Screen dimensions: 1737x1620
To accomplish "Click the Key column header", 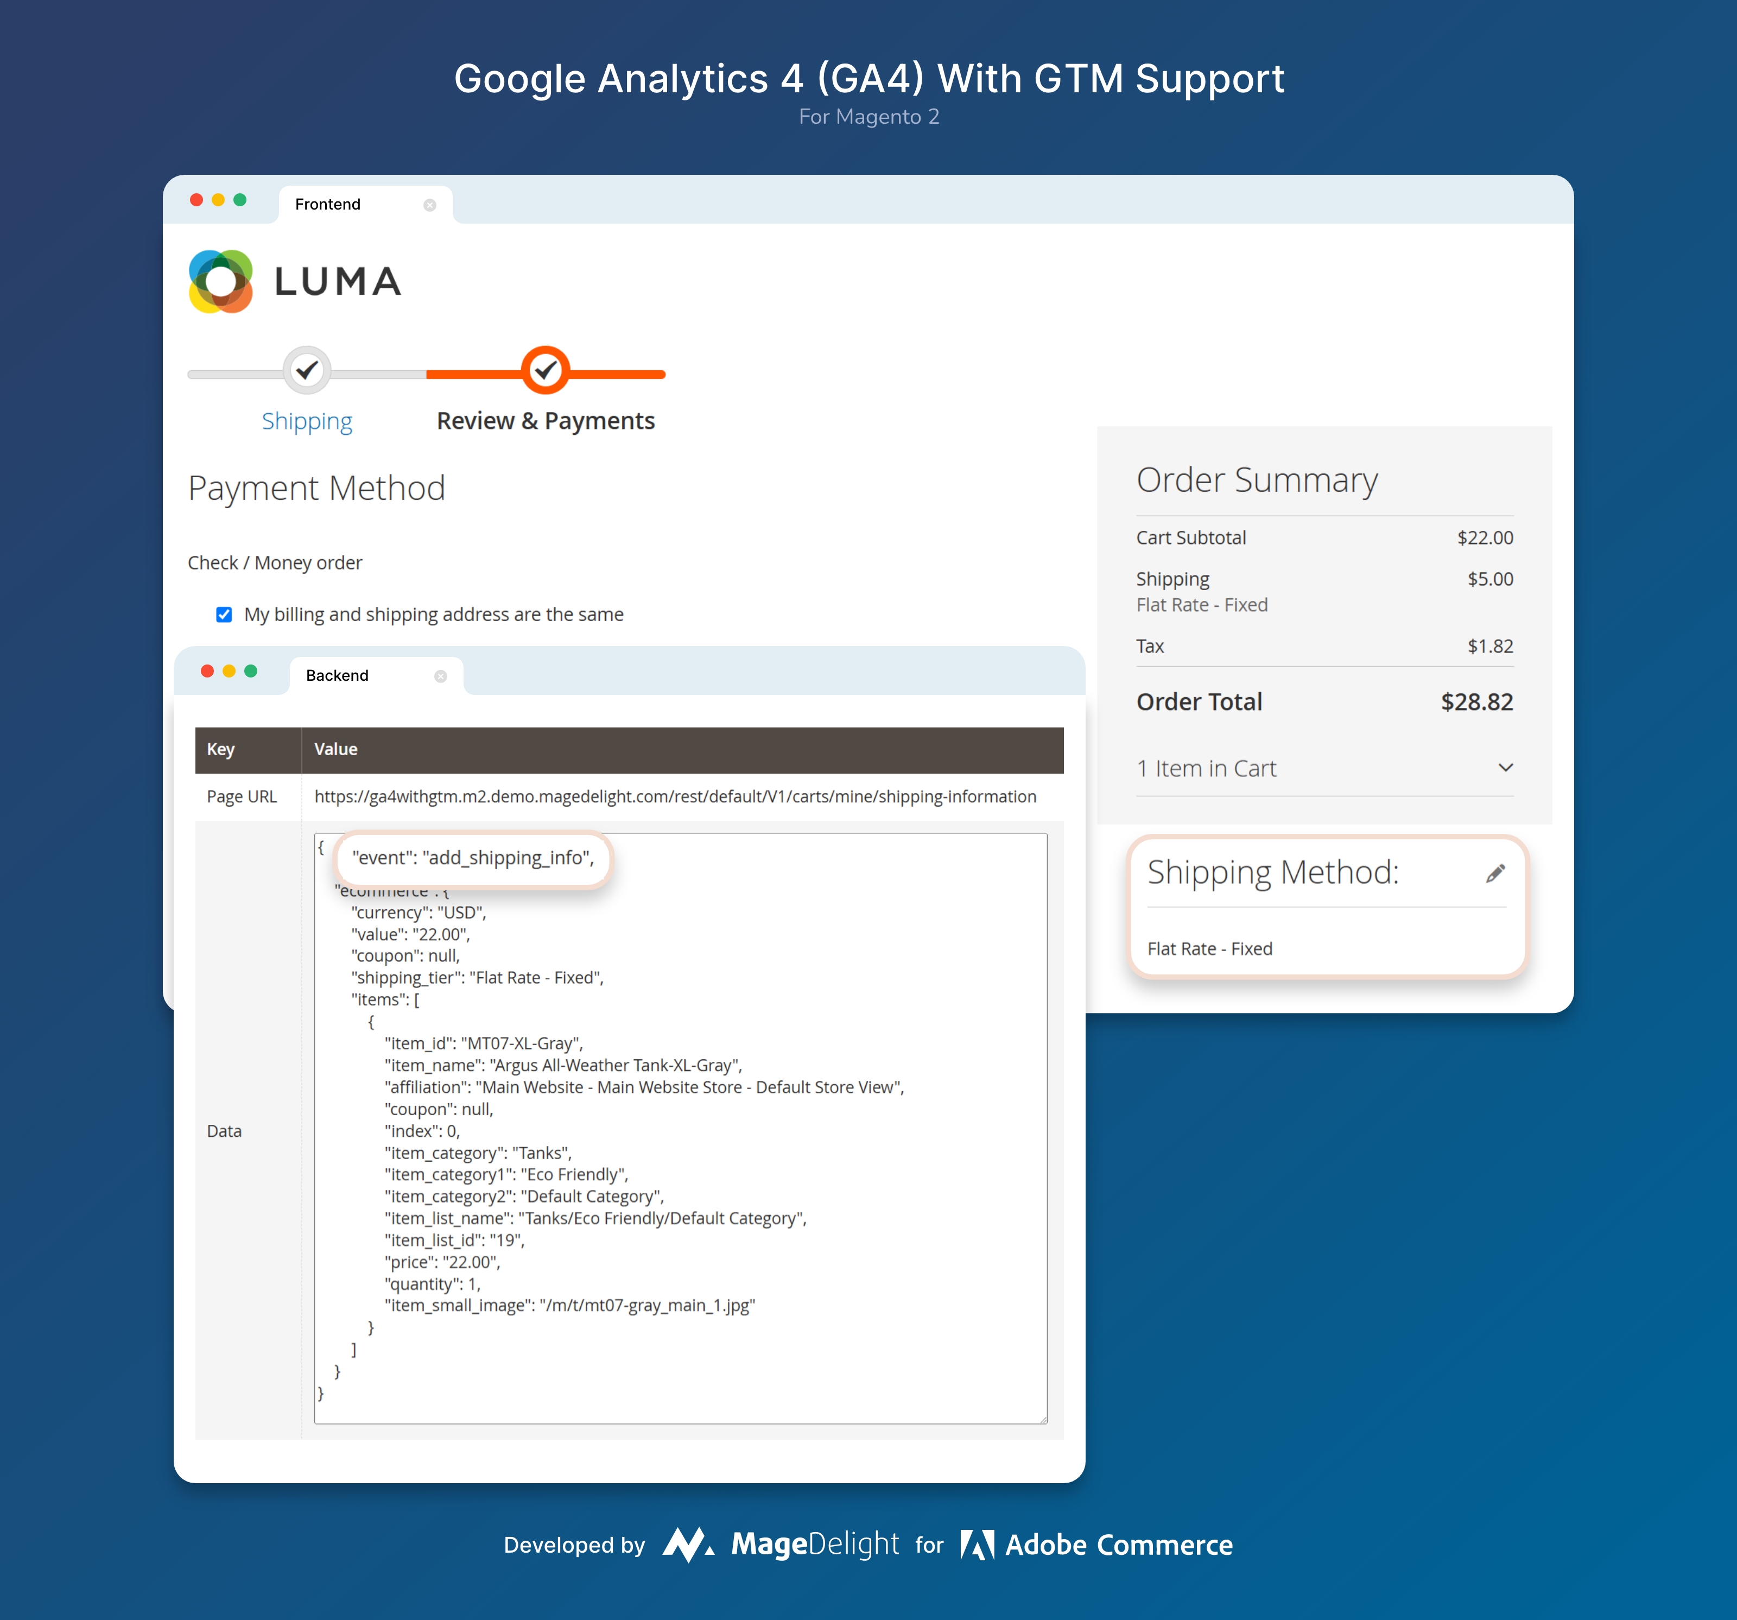I will click(248, 750).
